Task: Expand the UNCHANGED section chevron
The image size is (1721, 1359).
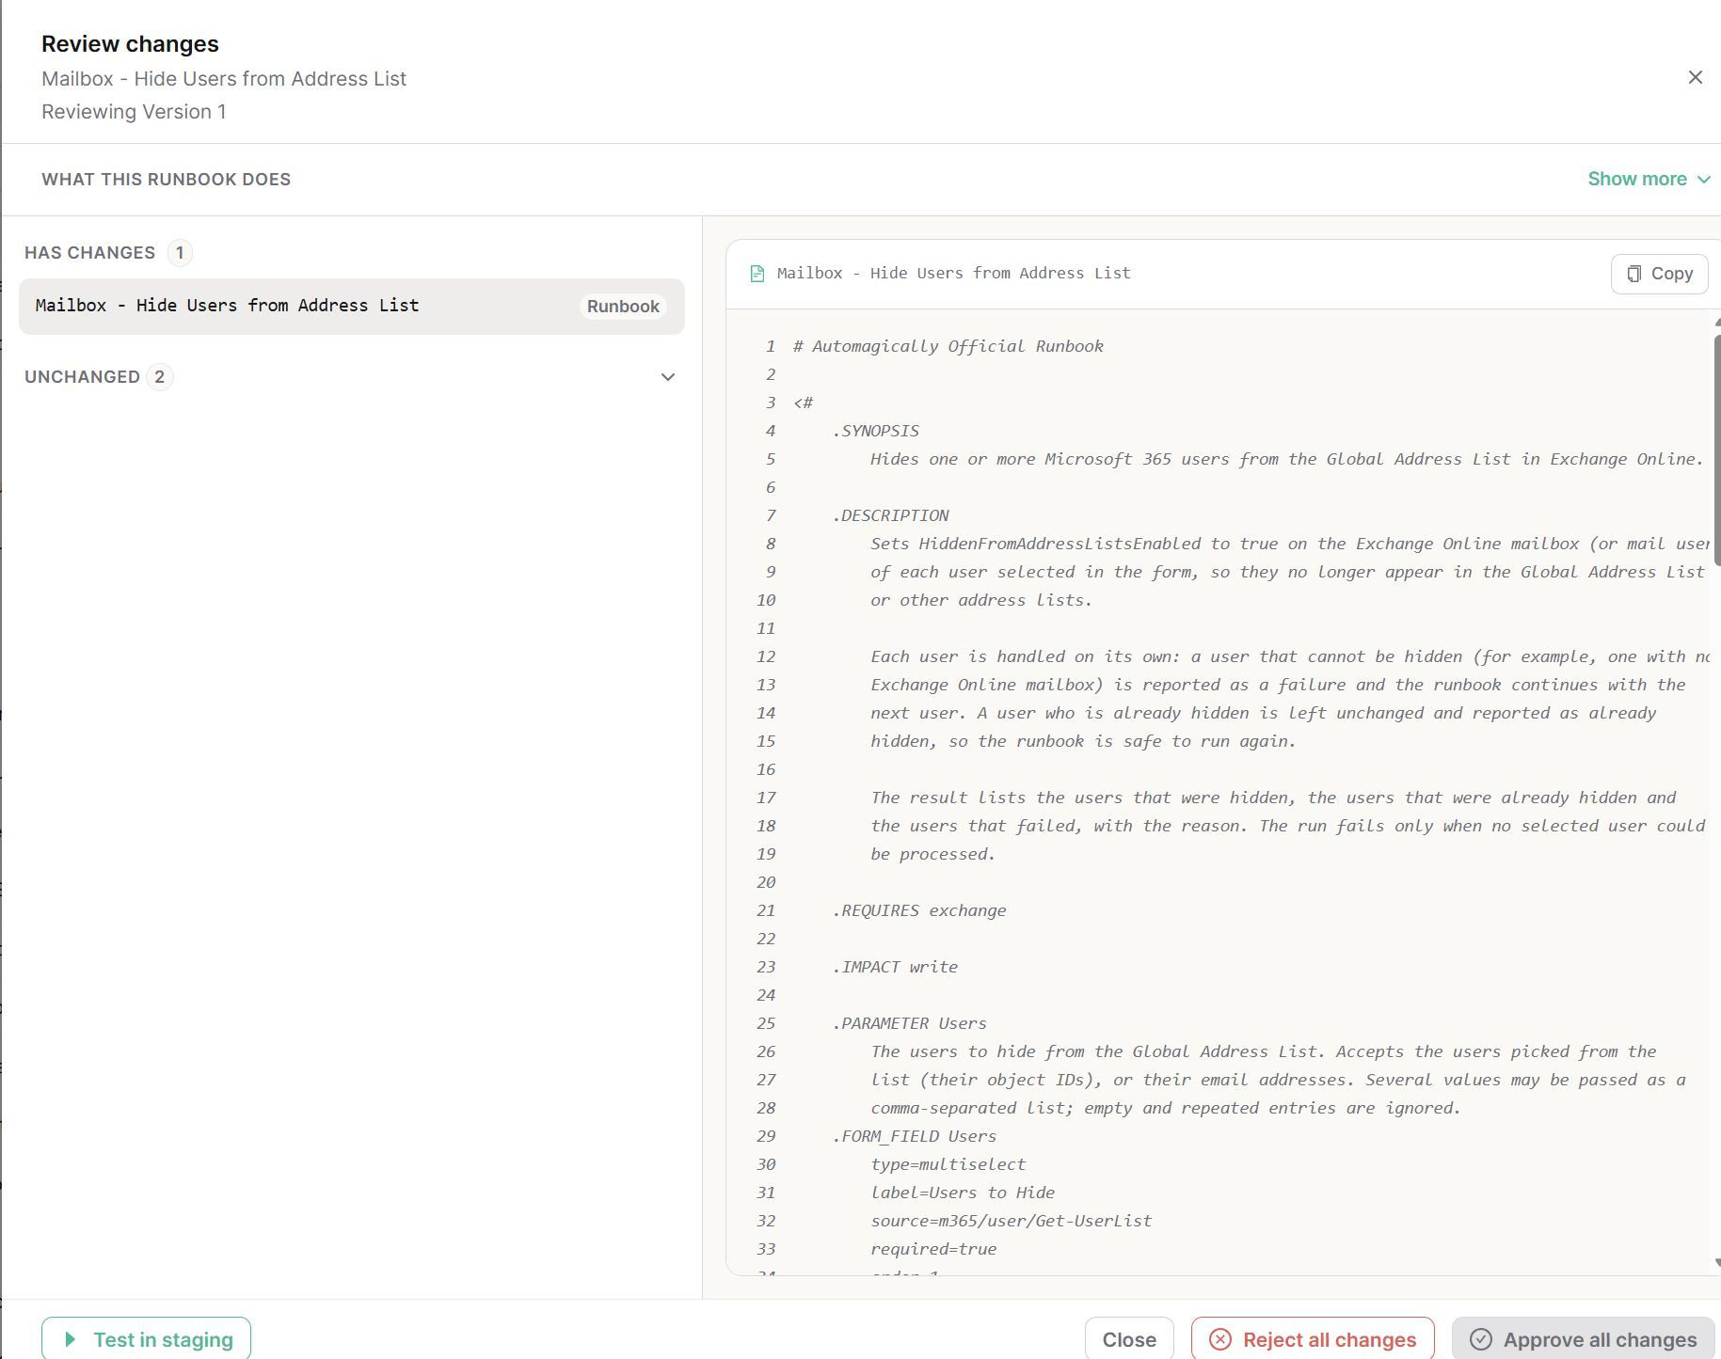Action: 668,377
